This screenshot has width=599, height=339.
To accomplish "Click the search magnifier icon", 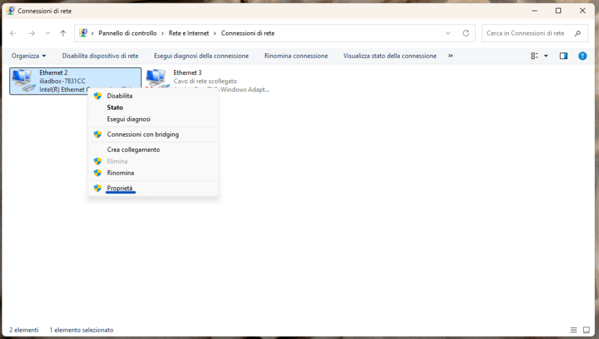I will pyautogui.click(x=578, y=33).
